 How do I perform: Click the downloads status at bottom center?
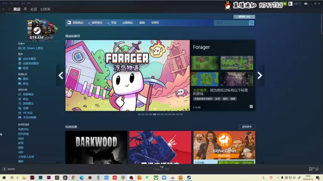161,168
